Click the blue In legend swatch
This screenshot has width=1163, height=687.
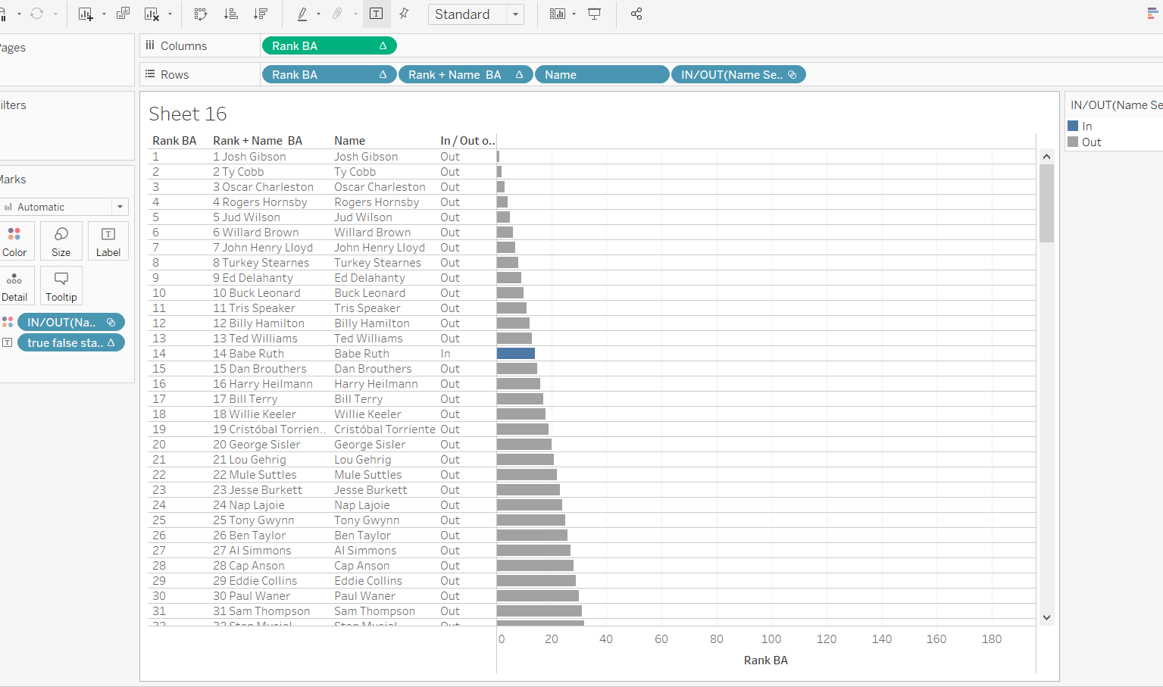pyautogui.click(x=1073, y=126)
